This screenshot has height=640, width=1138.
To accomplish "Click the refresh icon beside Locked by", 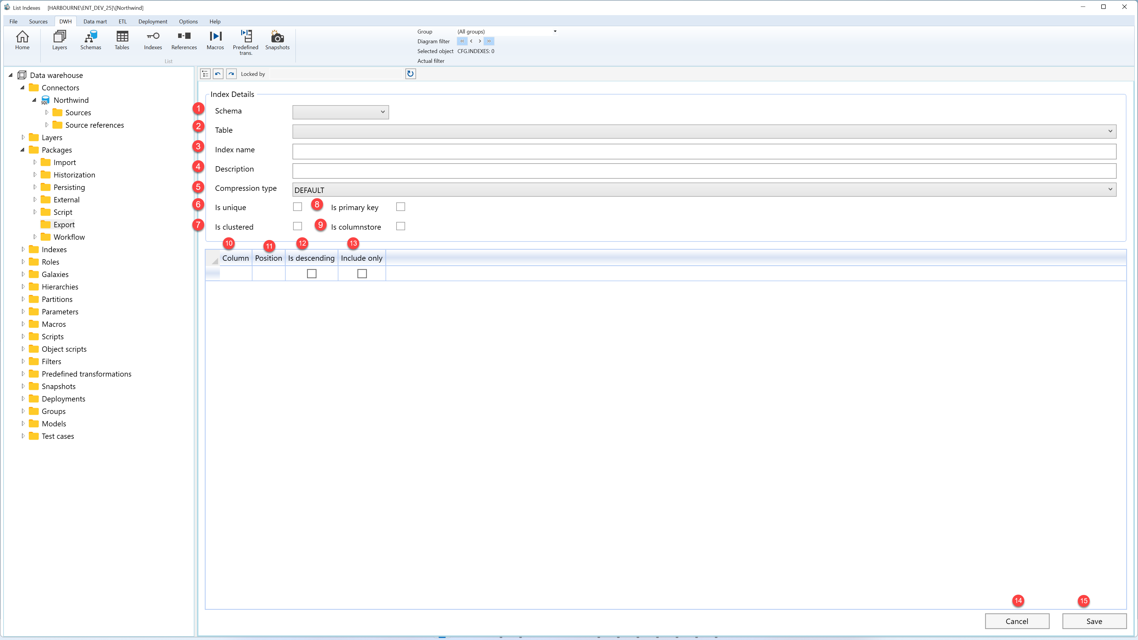I will tap(410, 74).
